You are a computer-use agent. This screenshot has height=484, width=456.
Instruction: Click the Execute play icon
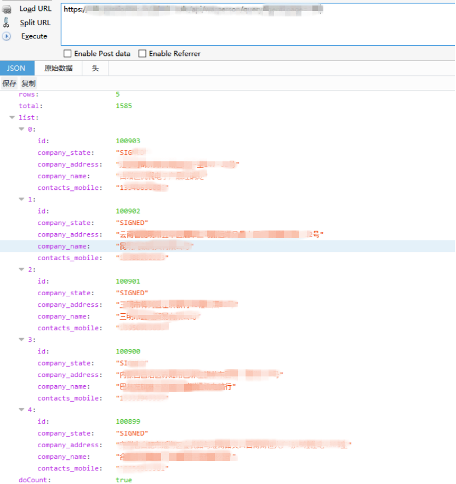[x=7, y=36]
